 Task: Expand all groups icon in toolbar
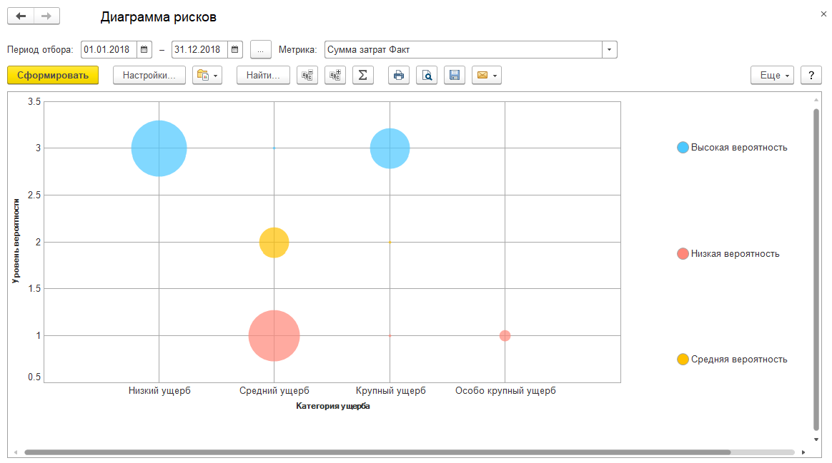point(335,75)
